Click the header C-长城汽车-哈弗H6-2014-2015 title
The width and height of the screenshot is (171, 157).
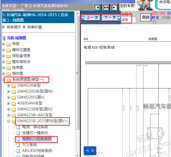[38, 17]
